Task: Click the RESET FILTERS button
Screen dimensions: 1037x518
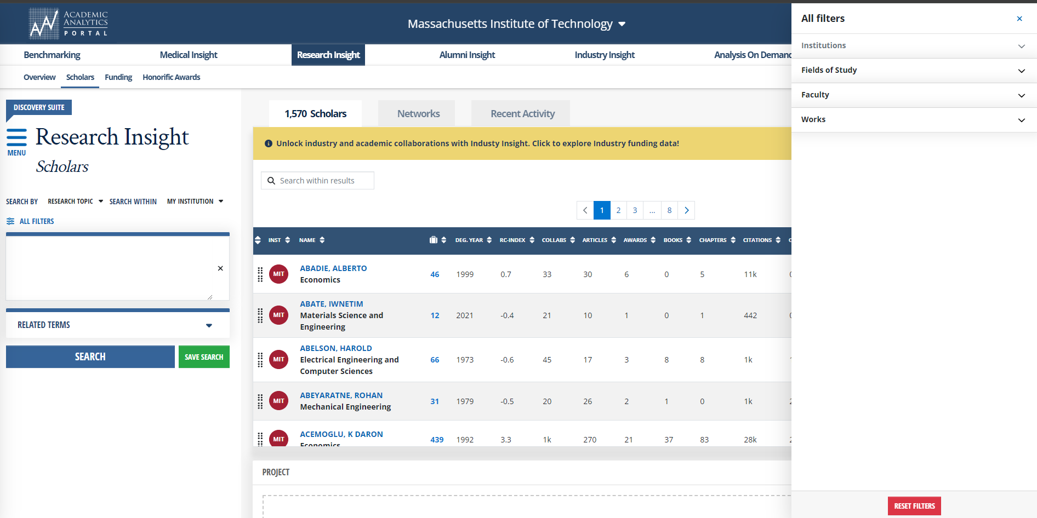Action: [914, 506]
